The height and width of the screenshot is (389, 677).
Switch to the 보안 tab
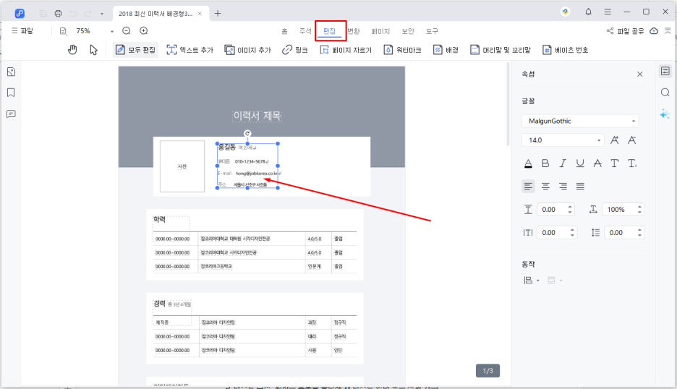pos(408,31)
